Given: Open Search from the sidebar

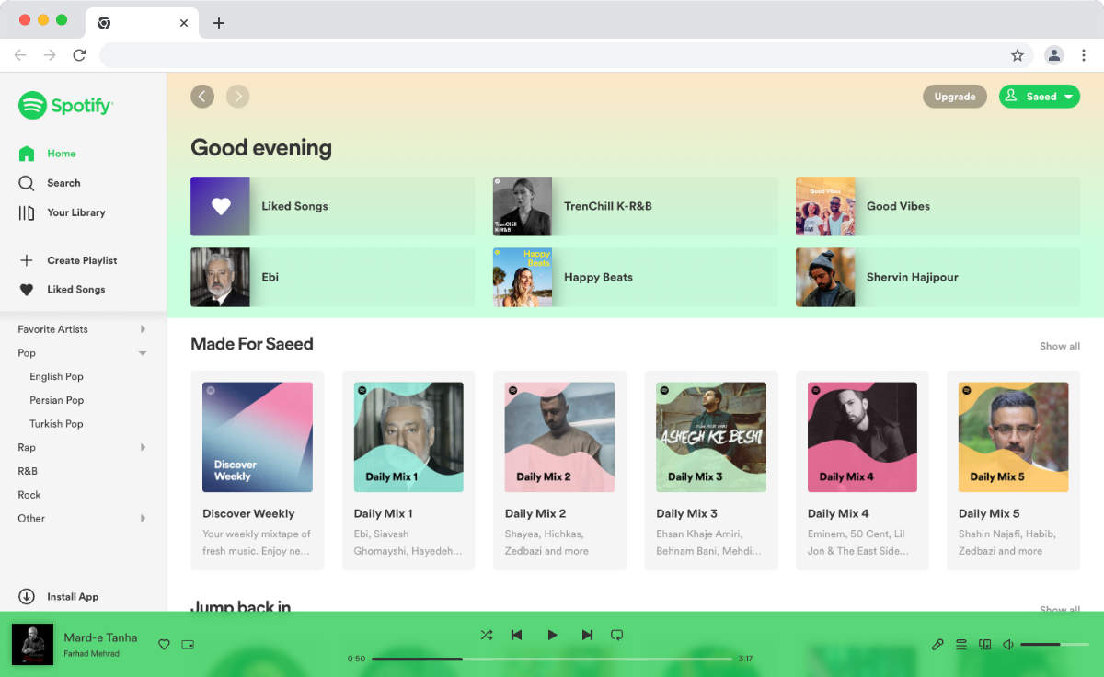Looking at the screenshot, I should pyautogui.click(x=63, y=183).
